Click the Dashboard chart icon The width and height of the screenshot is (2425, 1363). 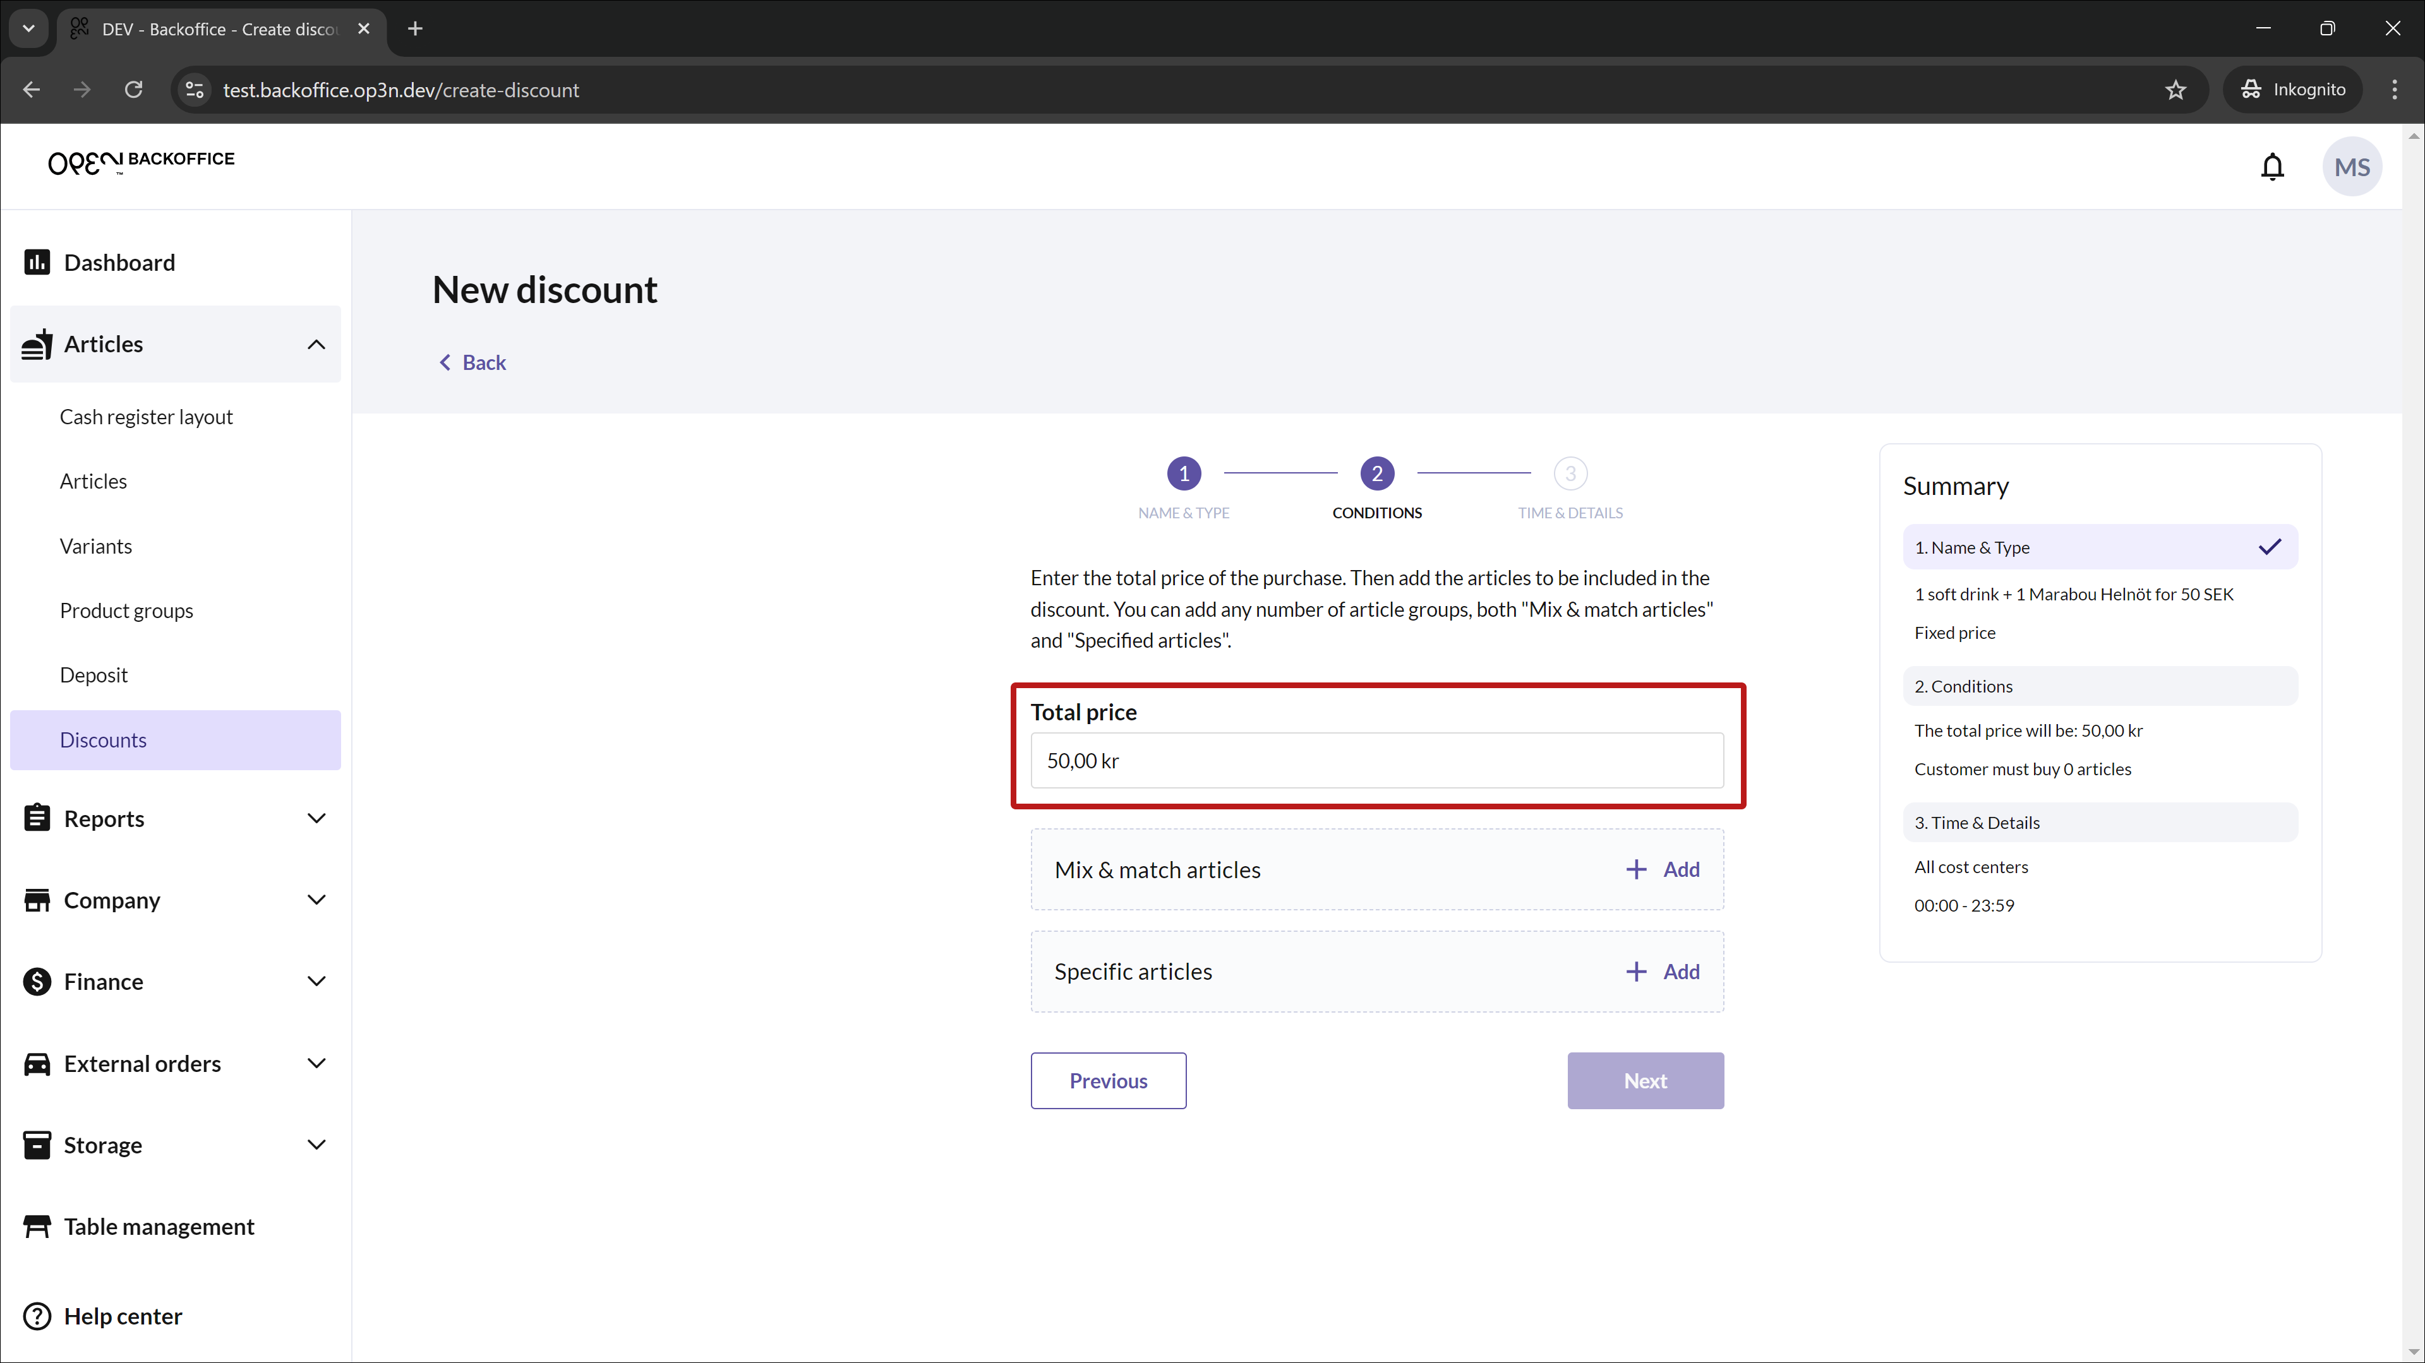click(x=37, y=263)
